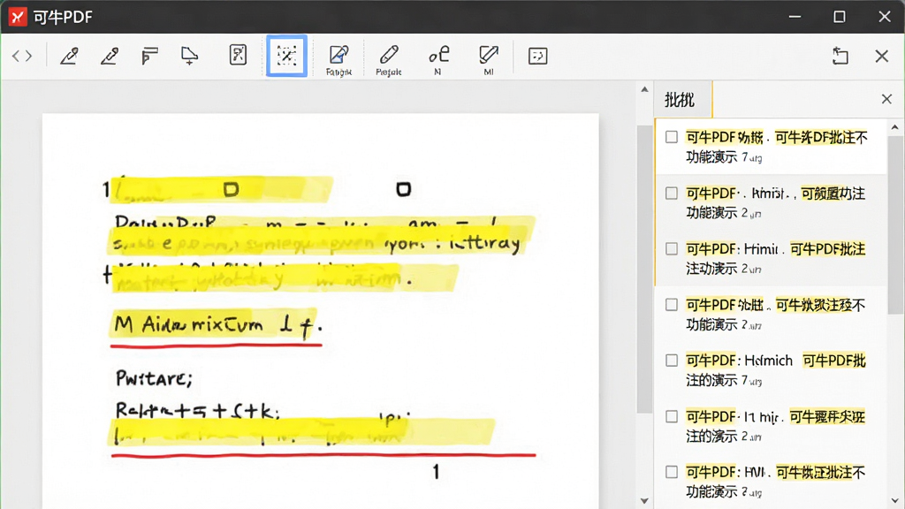Click the Fangik edit note tool
The width and height of the screenshot is (905, 509).
pos(338,60)
